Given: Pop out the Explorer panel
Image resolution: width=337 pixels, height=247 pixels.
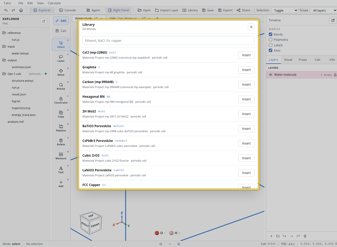Looking at the screenshot, I should pyautogui.click(x=44, y=21).
